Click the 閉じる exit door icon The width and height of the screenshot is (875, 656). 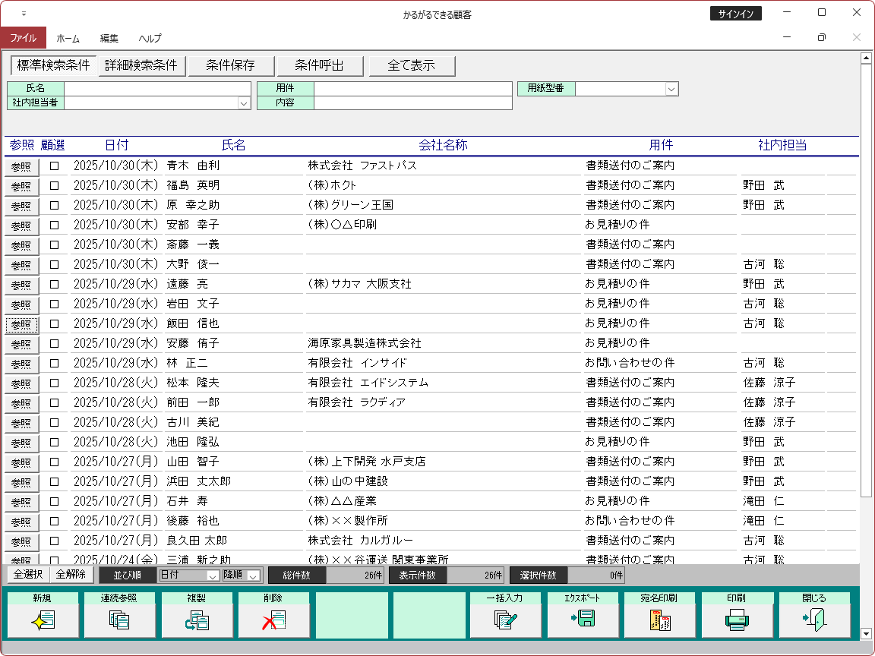813,620
